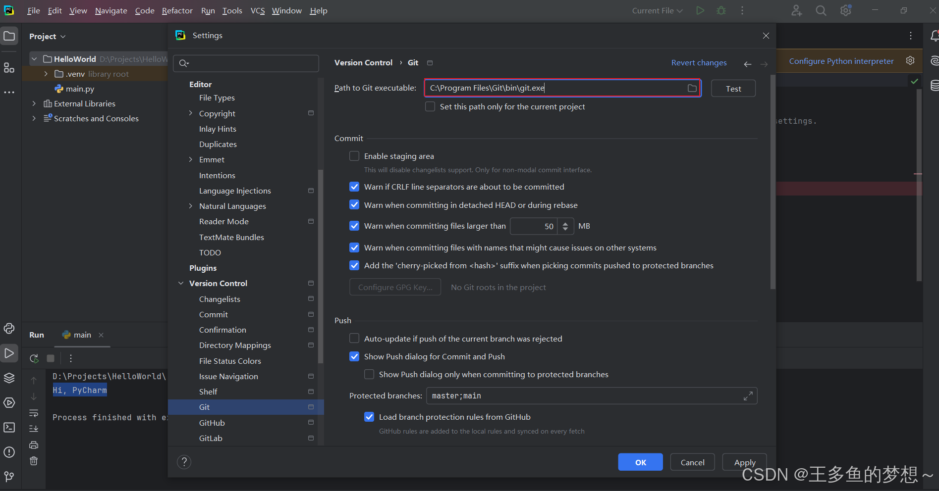Click the Test button for Git executable
The width and height of the screenshot is (939, 491).
[x=733, y=89]
